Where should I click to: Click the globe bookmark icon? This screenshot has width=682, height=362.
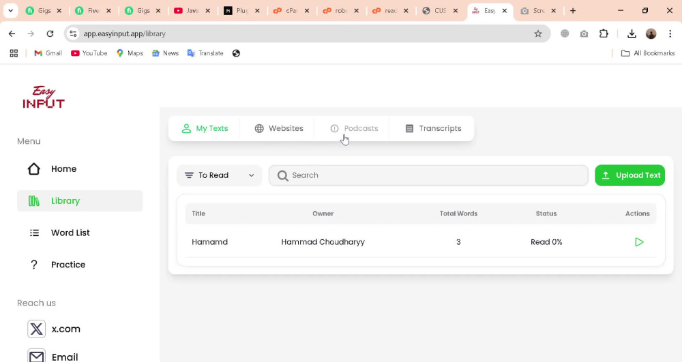(x=236, y=53)
